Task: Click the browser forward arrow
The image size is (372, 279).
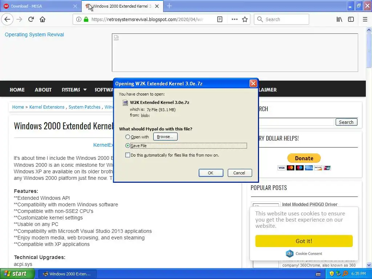Action: point(20,19)
